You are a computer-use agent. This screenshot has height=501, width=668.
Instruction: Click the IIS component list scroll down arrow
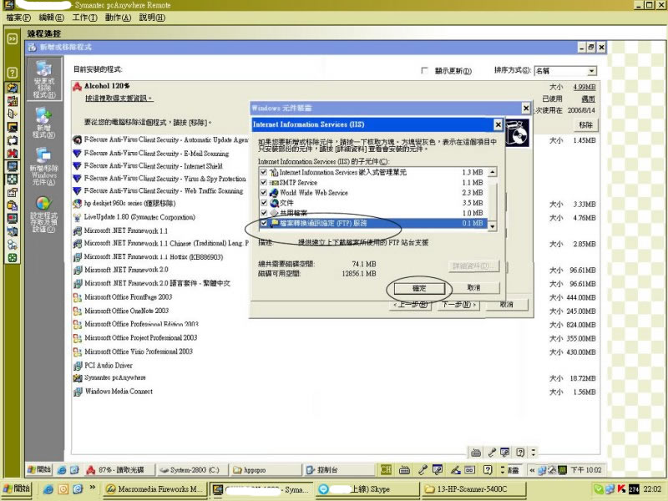click(492, 226)
